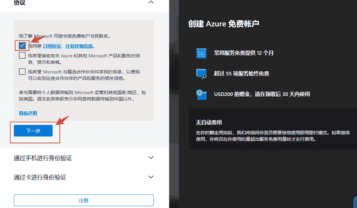Expand 通过手机进行身份验证 with its chevron arrow
Viewport: 357px width, 208px height.
click(x=151, y=158)
